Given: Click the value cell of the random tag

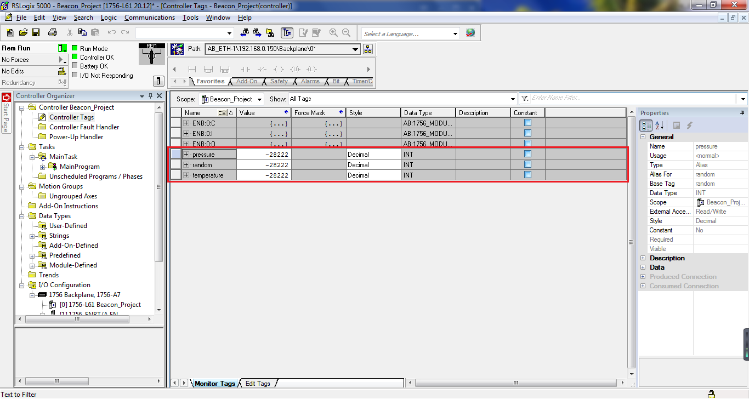Looking at the screenshot, I should [x=264, y=165].
